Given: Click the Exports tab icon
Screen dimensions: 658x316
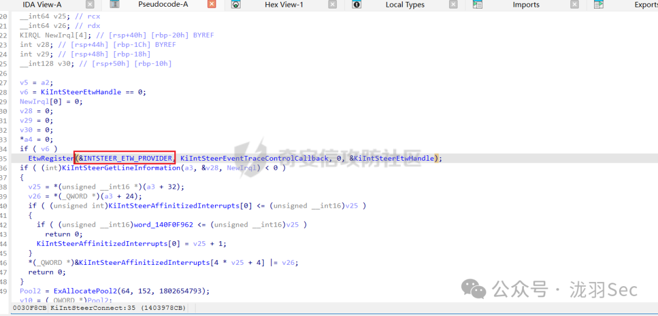Looking at the screenshot, I should [x=599, y=5].
